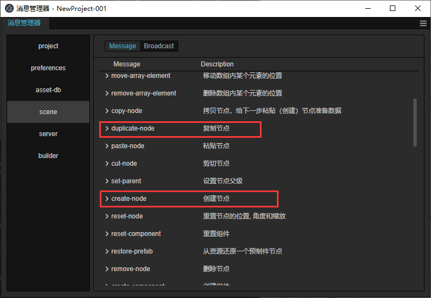Screen dimensions: 431x298
Task: Click the description 剪切节点
Action: (x=217, y=164)
